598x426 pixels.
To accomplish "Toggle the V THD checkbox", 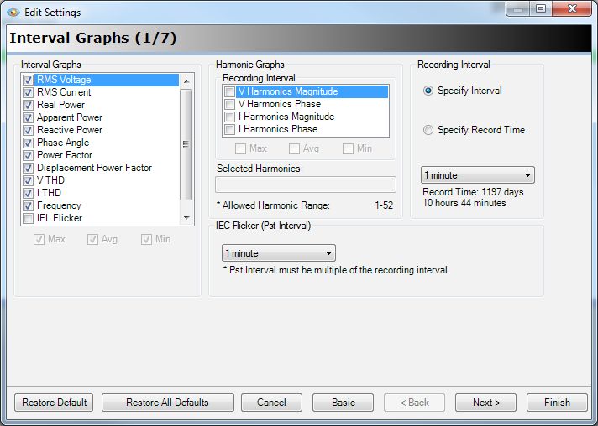I will 28,180.
